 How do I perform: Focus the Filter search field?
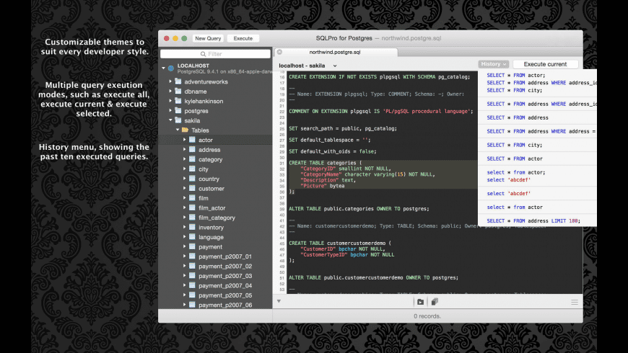pyautogui.click(x=215, y=54)
